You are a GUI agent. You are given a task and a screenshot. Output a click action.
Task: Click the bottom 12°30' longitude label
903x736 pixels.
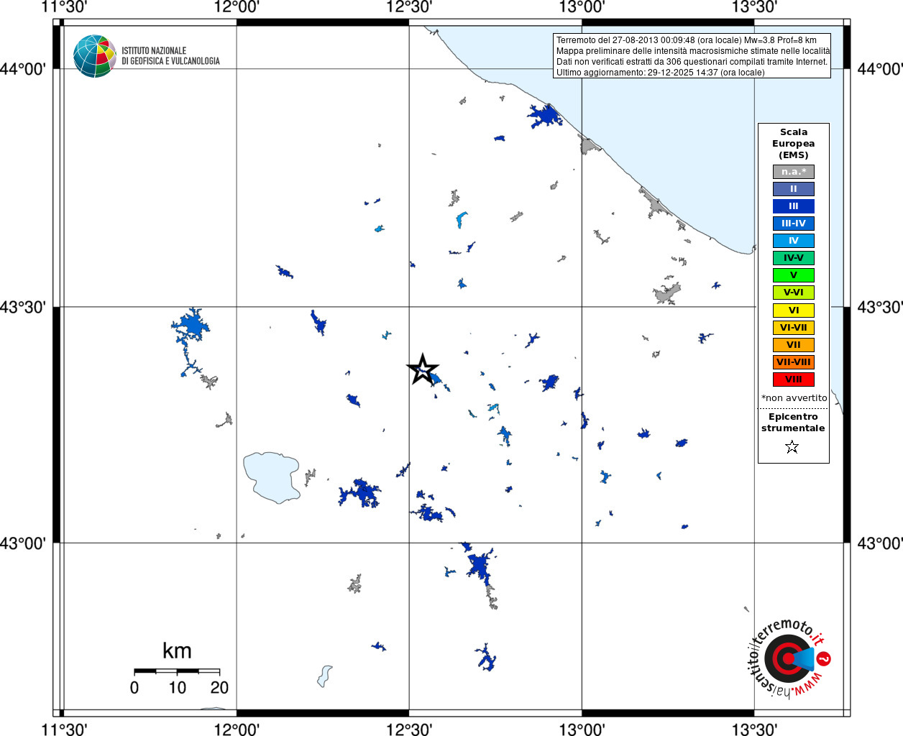[409, 729]
